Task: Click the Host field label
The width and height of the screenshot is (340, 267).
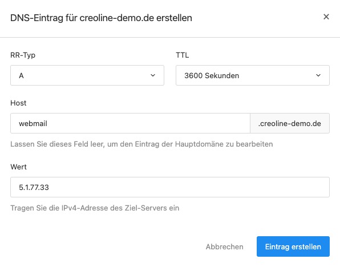Action: pyautogui.click(x=18, y=103)
